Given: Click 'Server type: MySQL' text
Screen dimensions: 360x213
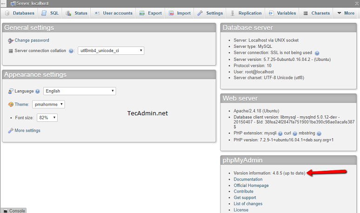Looking at the screenshot, I should click(253, 47).
